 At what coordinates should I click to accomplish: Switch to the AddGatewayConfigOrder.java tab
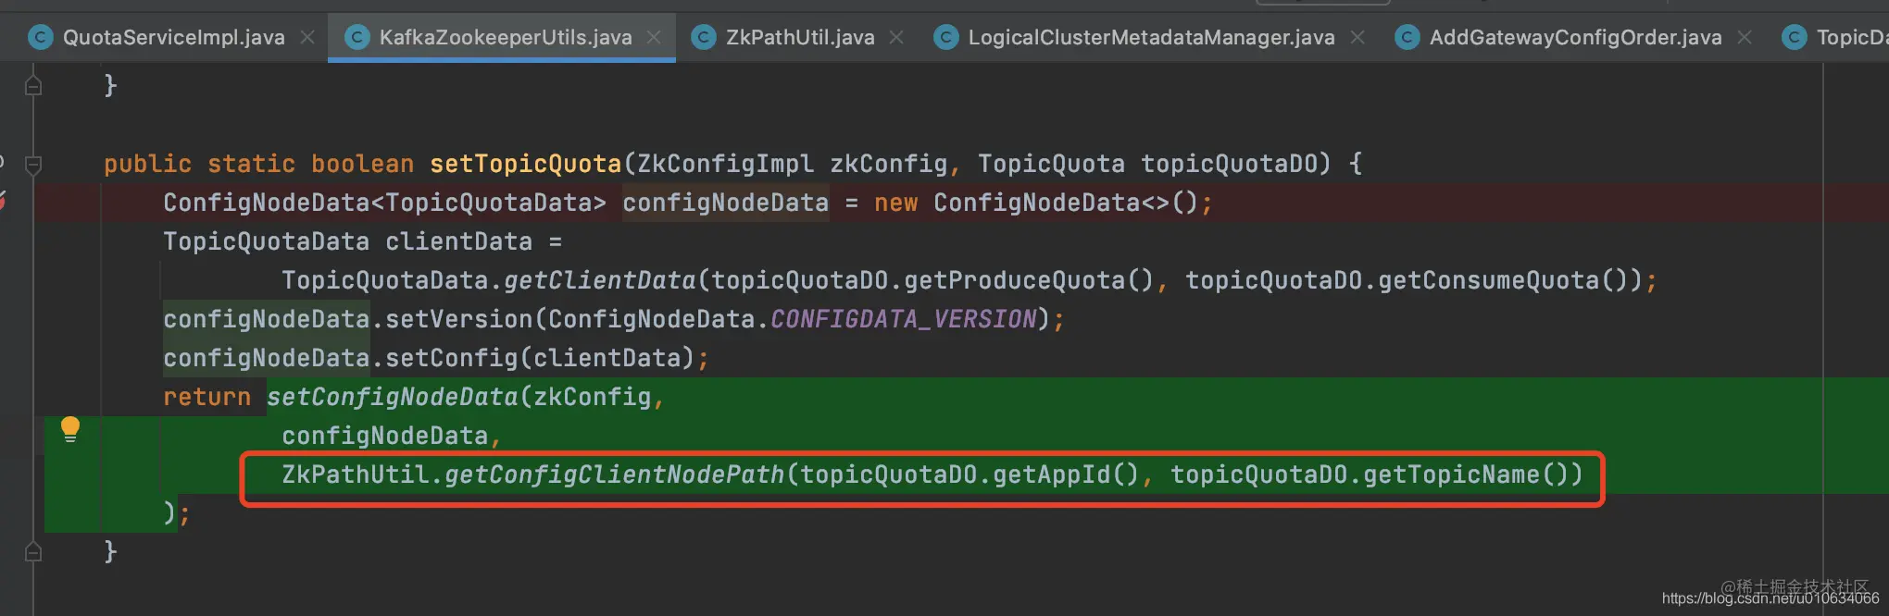[1575, 37]
